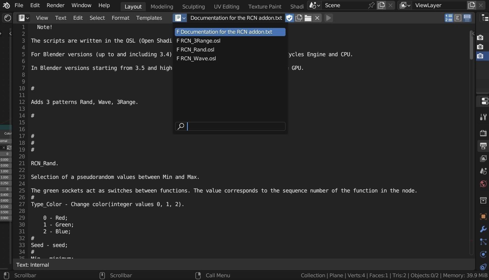Open the text editor View menu

42,18
